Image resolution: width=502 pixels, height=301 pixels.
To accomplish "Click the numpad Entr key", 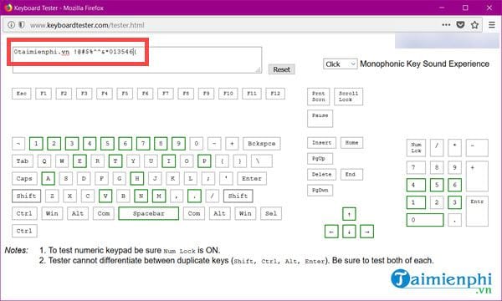I will click(x=477, y=211).
